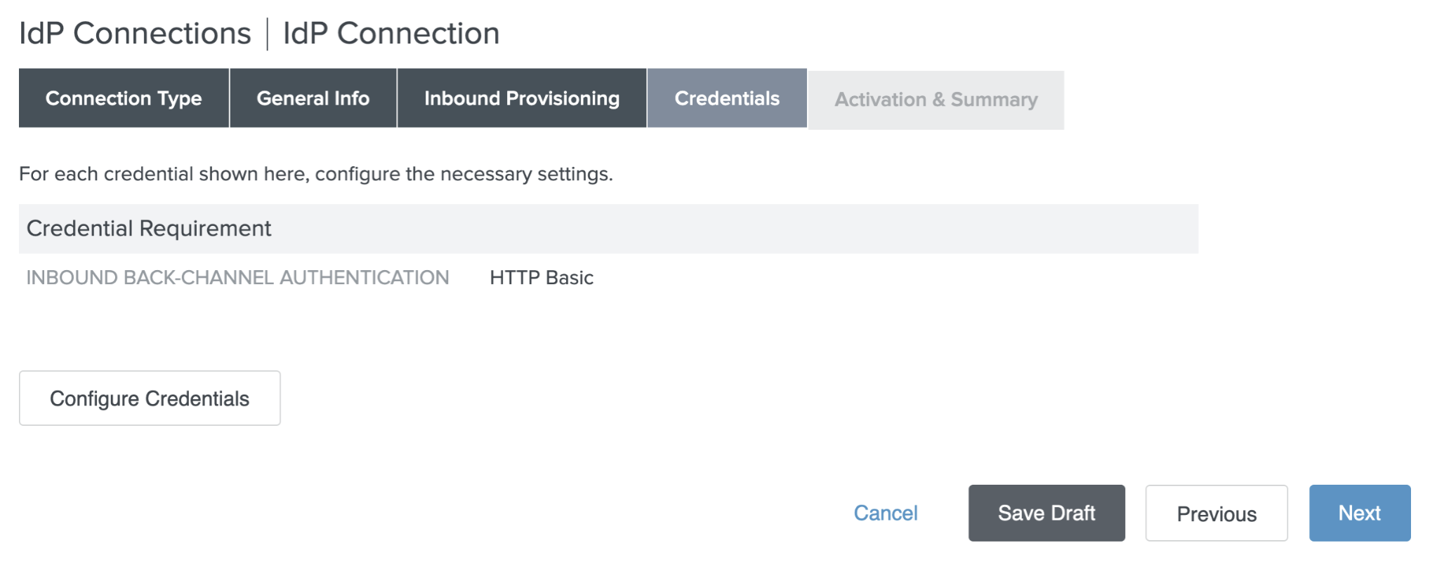
Task: Select the Inbound Back-Channel Authentication label
Action: coord(237,278)
